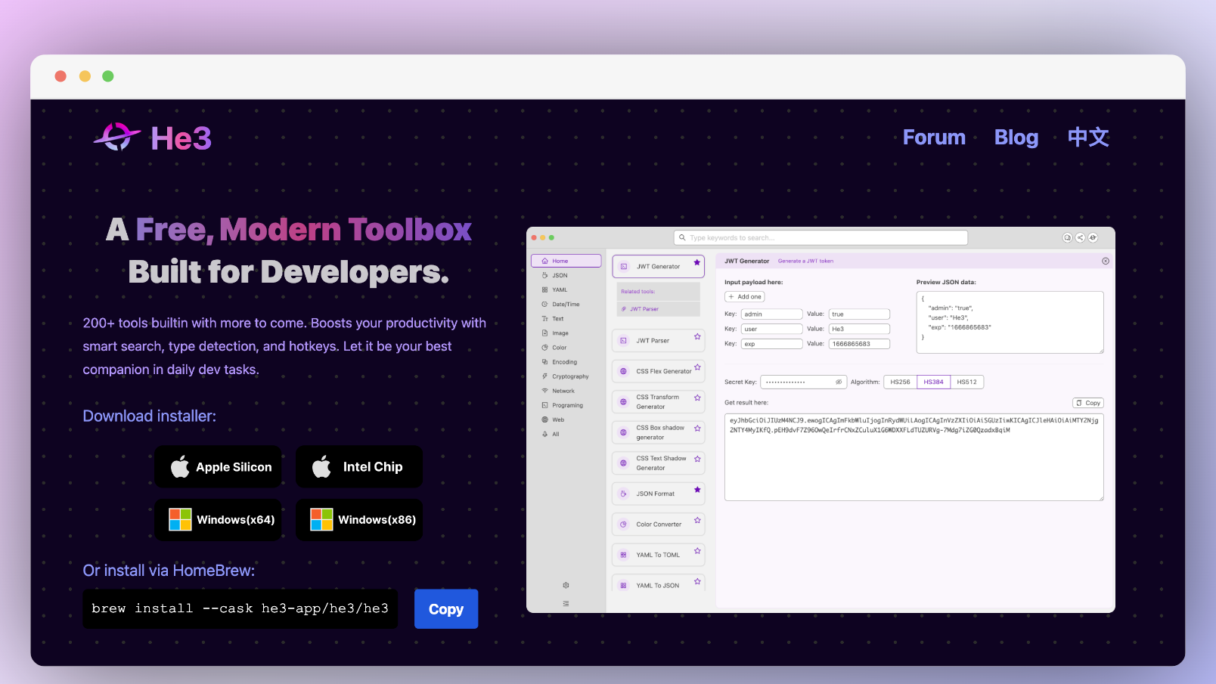Download the Apple Silicon installer
1216x684 pixels.
coord(219,467)
